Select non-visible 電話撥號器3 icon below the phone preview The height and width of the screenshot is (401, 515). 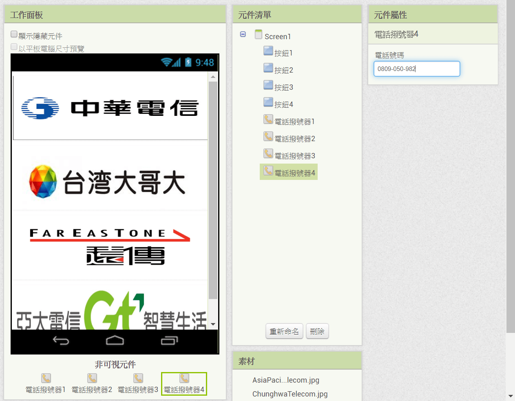pyautogui.click(x=138, y=378)
